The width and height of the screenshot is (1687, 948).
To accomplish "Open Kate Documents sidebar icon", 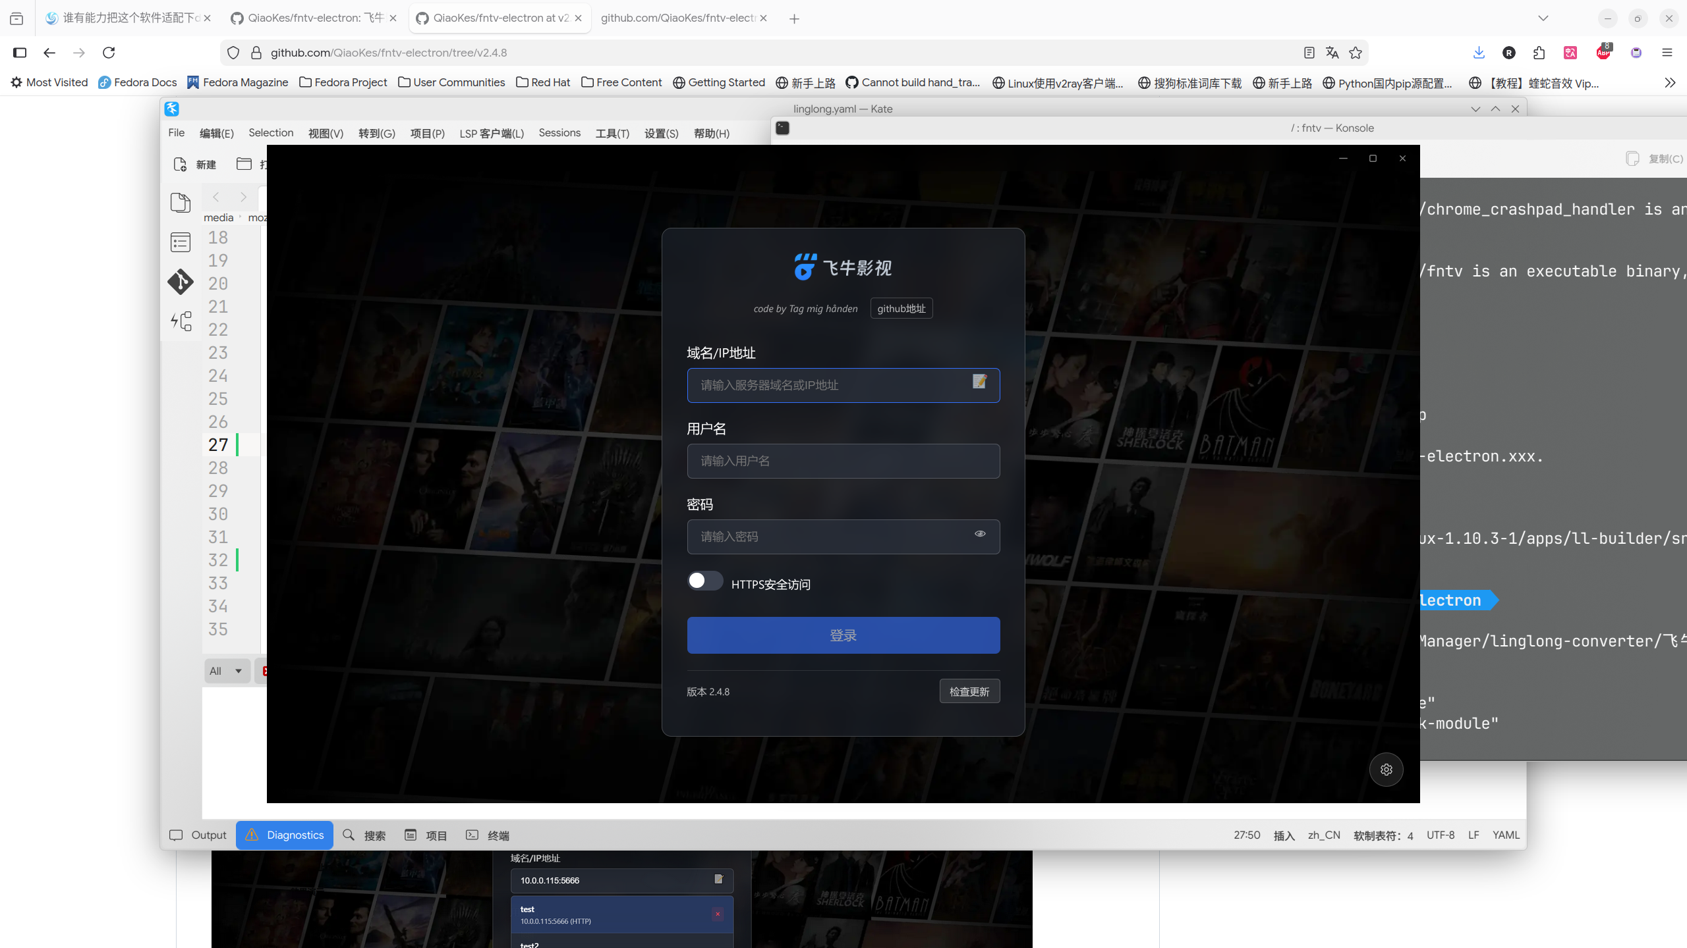I will tap(181, 202).
